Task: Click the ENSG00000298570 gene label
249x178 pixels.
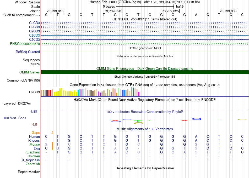Action: click(25, 44)
